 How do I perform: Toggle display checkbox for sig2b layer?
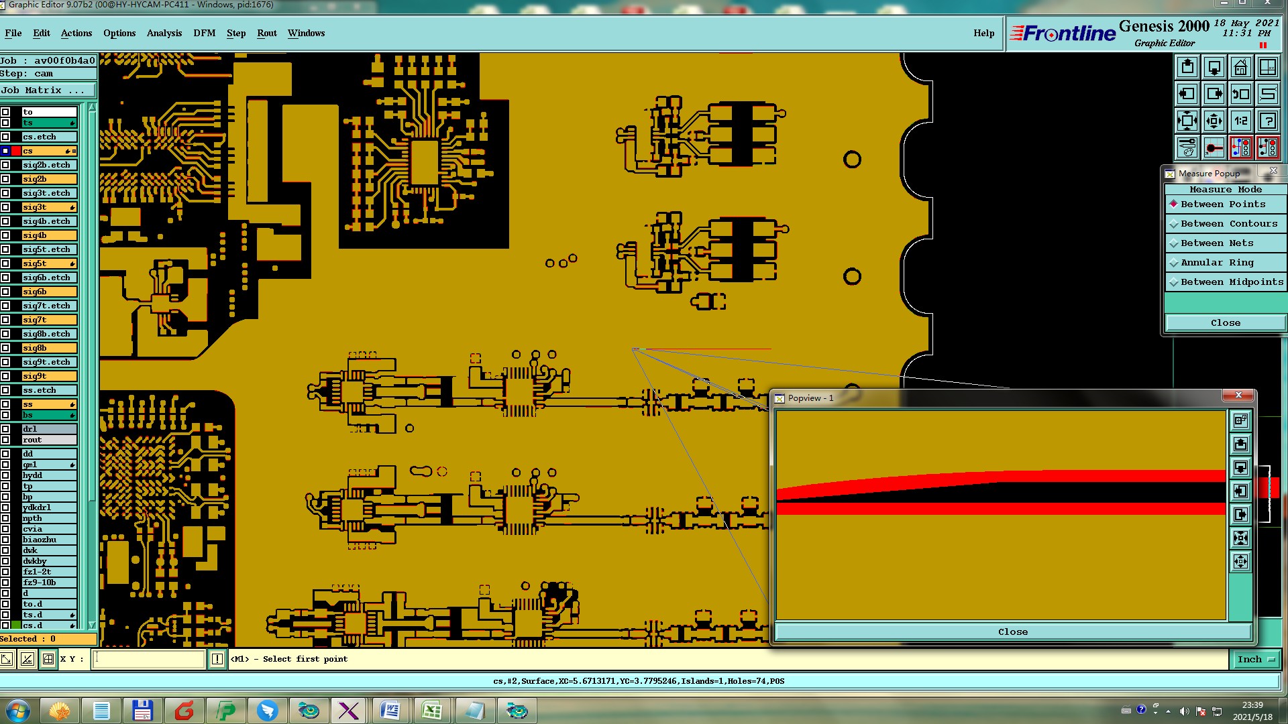(x=5, y=179)
